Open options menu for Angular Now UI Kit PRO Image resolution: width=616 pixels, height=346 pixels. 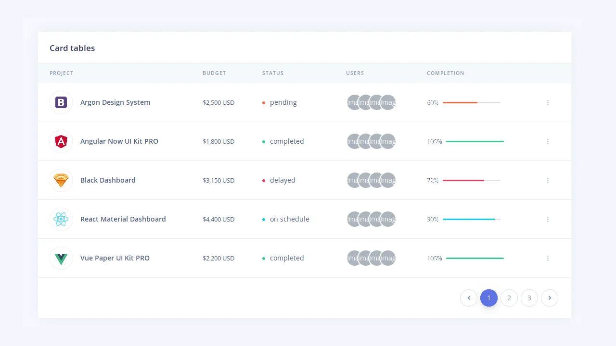pyautogui.click(x=548, y=141)
